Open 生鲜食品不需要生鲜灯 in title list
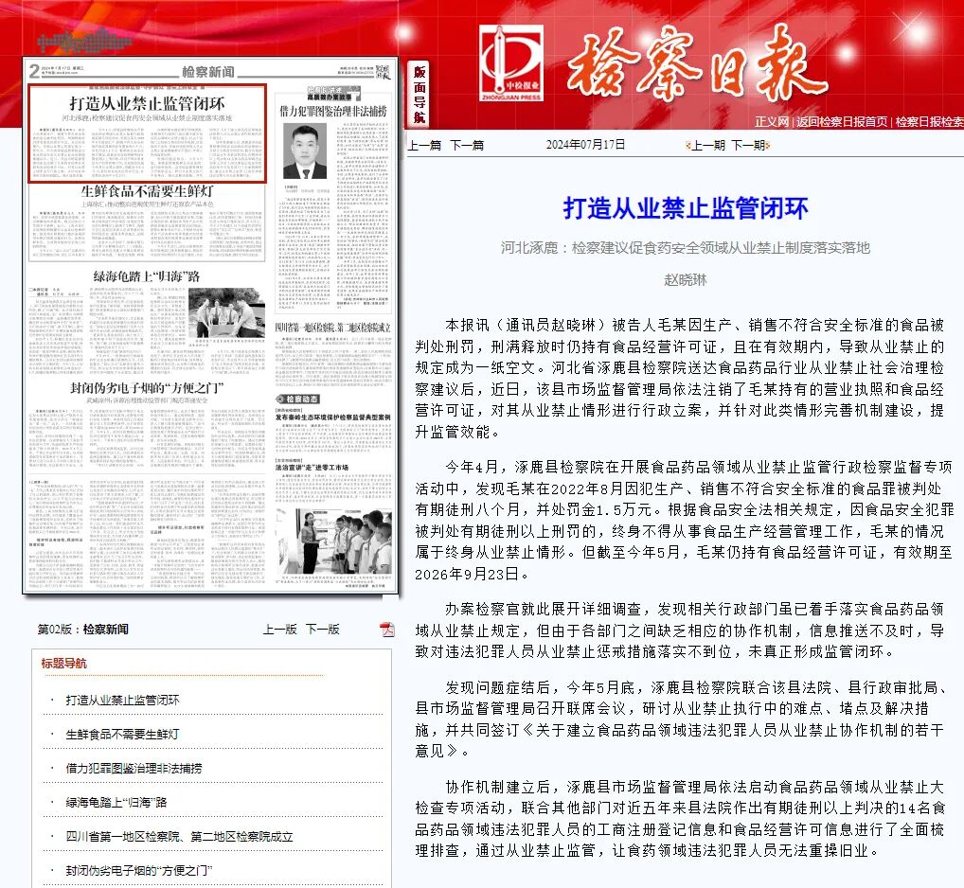The width and height of the screenshot is (964, 888). pyautogui.click(x=122, y=734)
